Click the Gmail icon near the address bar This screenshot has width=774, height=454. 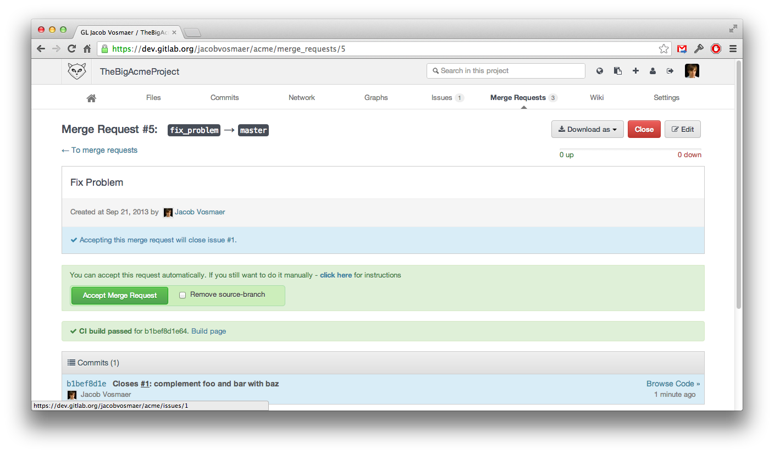pos(682,48)
